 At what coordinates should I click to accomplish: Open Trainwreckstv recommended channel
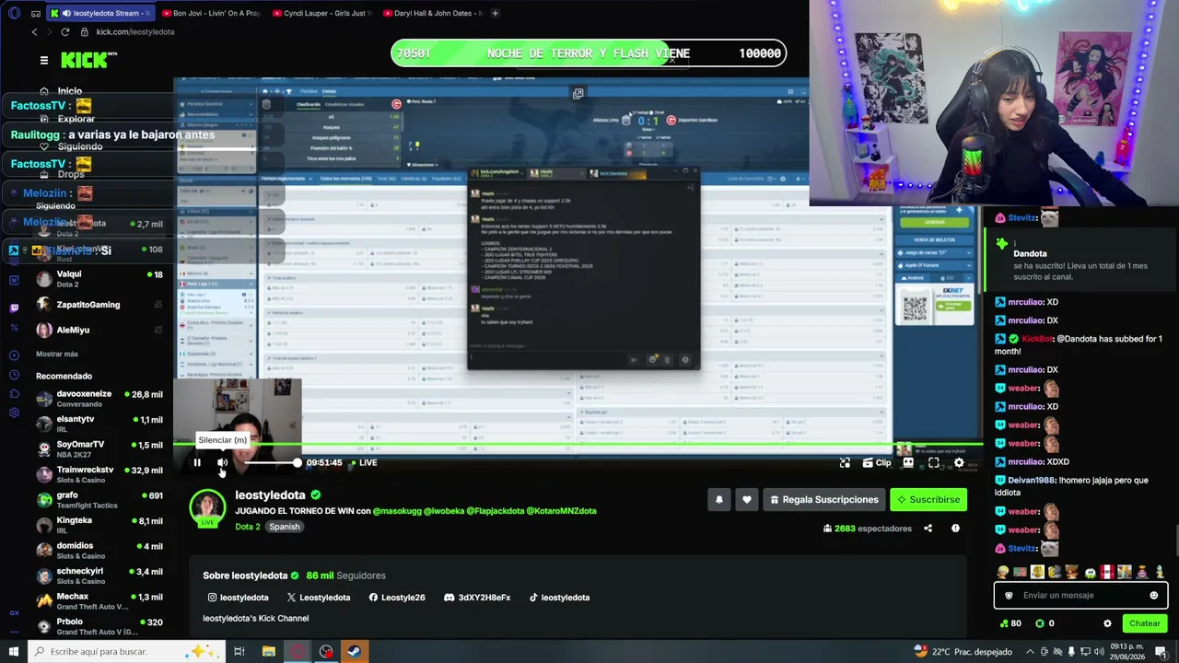click(x=99, y=474)
